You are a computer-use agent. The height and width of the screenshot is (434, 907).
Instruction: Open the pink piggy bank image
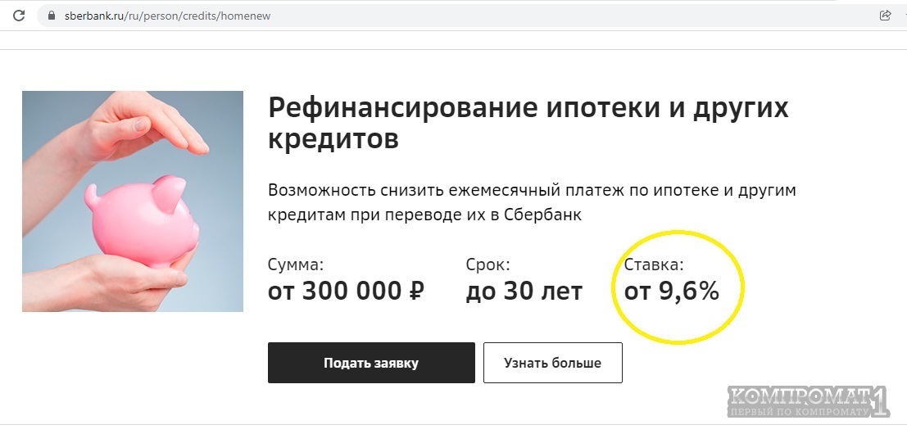[133, 201]
